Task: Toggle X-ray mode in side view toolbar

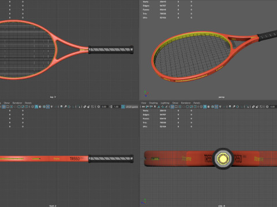Action: pyautogui.click(x=253, y=106)
